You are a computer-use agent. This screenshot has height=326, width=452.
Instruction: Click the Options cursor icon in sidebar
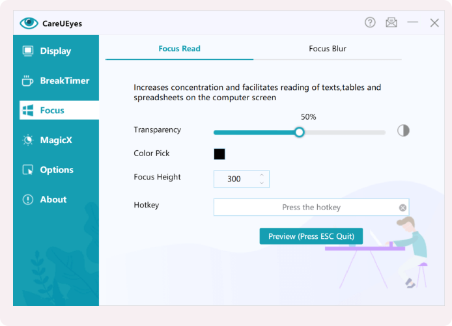point(28,170)
